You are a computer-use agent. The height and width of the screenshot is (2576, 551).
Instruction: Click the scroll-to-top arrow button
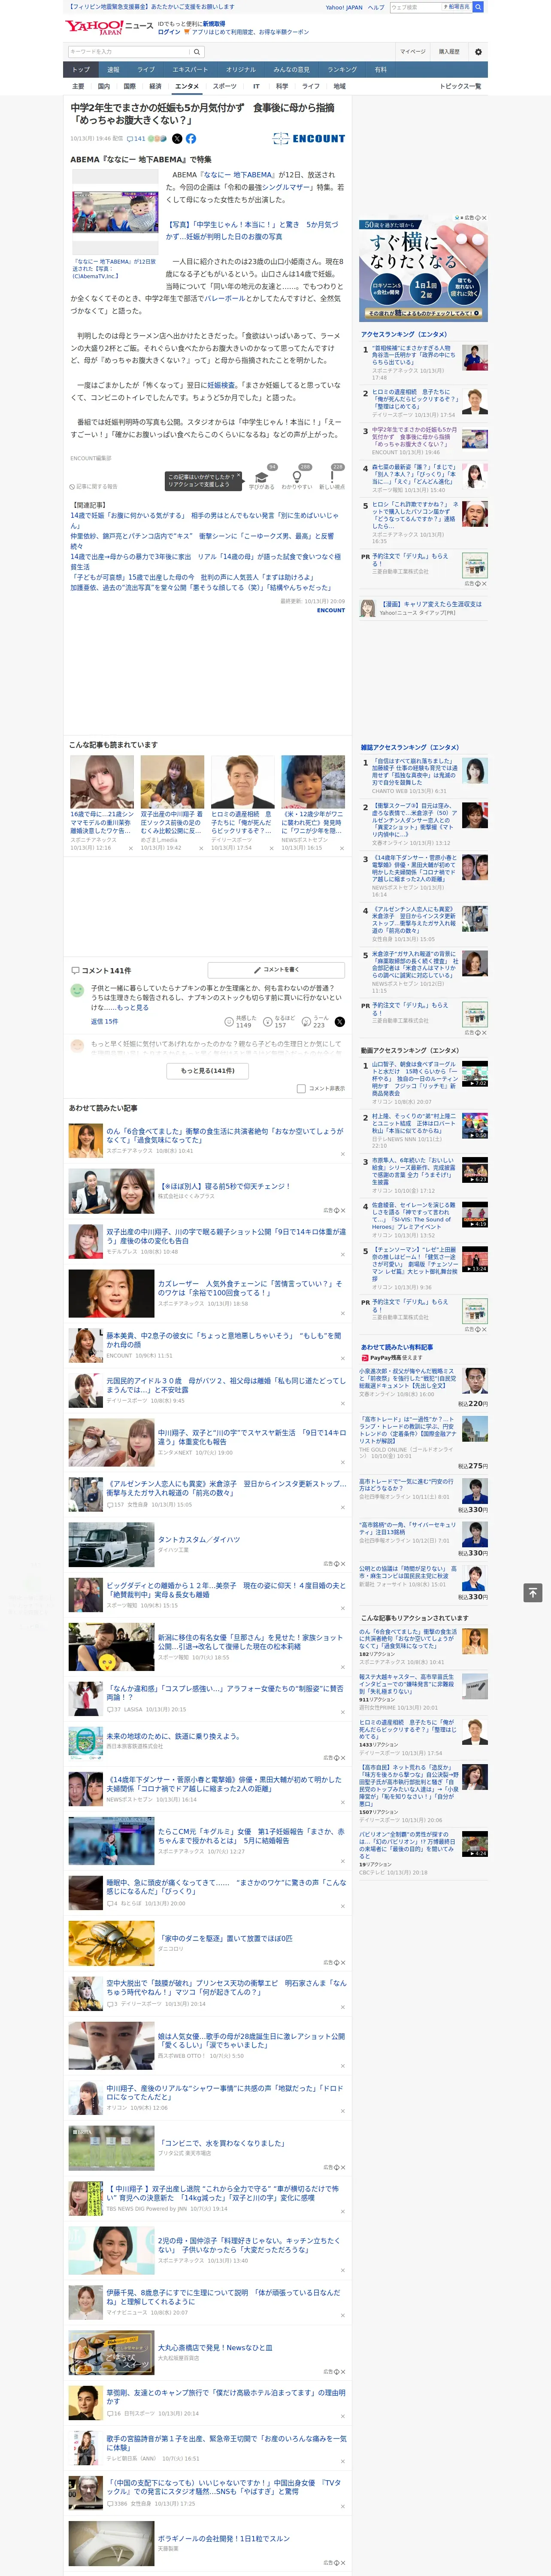533,1592
